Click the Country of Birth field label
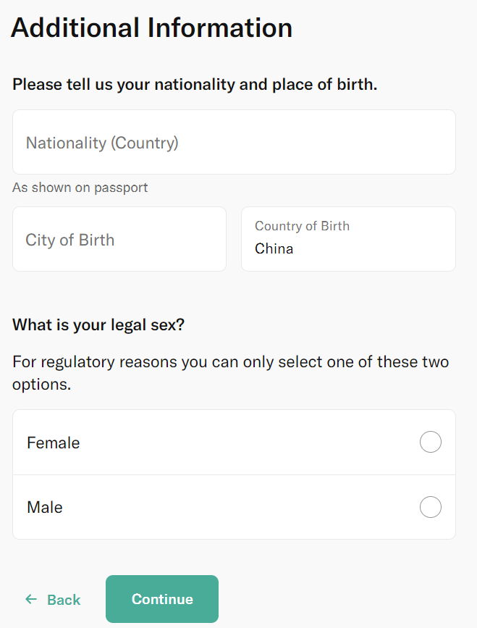Viewport: 477px width, 628px height. click(302, 226)
